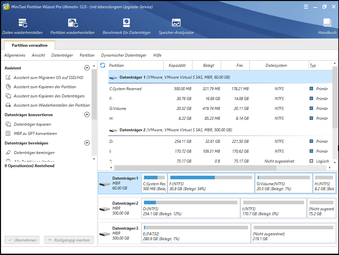Open the Allgemeines menu
Screen dimensions: 339x255
point(15,55)
